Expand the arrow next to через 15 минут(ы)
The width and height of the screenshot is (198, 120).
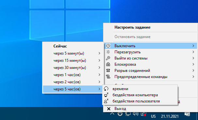click(x=99, y=60)
